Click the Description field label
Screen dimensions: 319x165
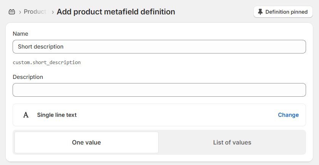tap(28, 77)
